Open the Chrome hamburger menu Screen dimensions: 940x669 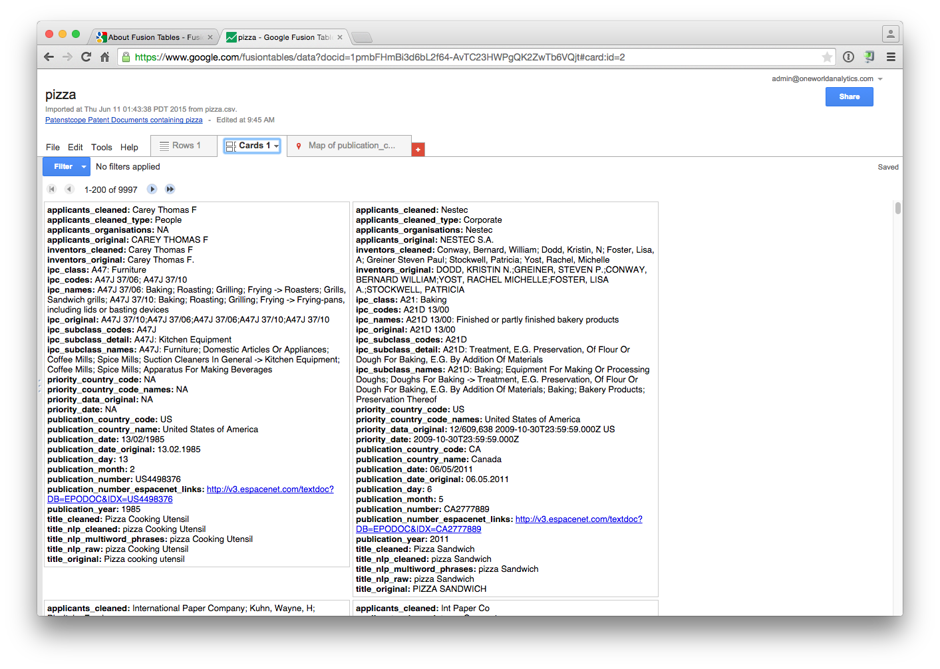[x=891, y=57]
